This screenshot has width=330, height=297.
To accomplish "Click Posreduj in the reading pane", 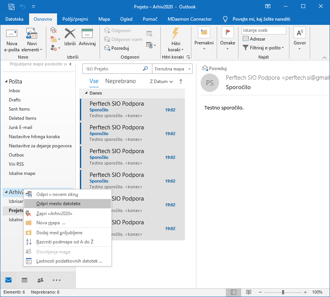I will (x=214, y=69).
